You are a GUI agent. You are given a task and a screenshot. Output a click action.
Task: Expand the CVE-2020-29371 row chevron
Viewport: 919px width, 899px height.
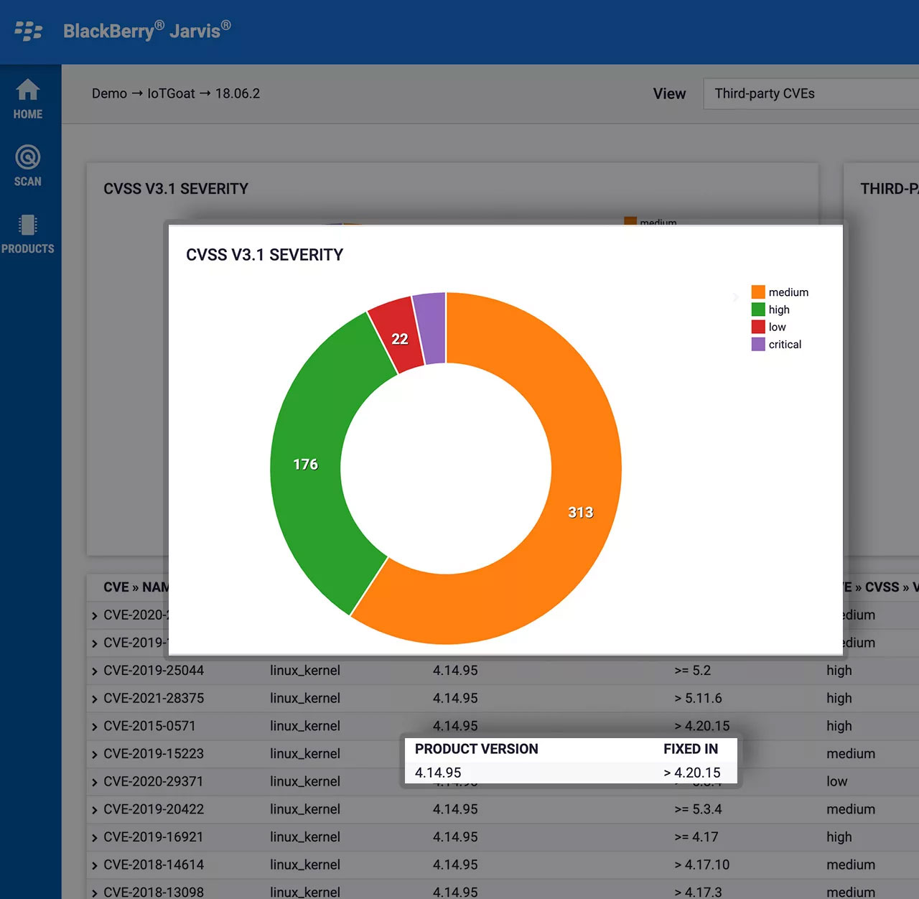pyautogui.click(x=95, y=783)
